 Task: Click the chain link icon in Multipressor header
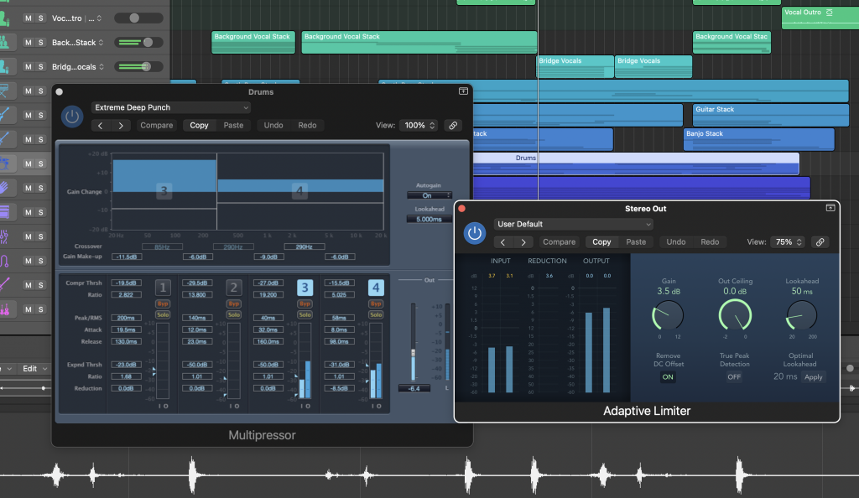click(453, 125)
